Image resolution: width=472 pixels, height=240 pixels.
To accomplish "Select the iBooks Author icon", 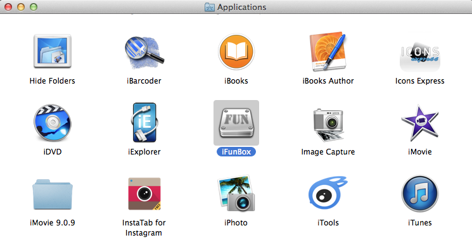I will coord(328,51).
